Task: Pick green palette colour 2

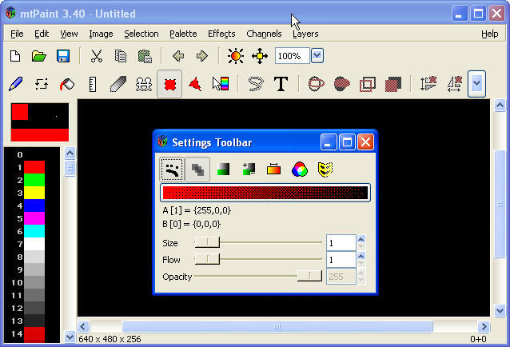Action: [34, 180]
